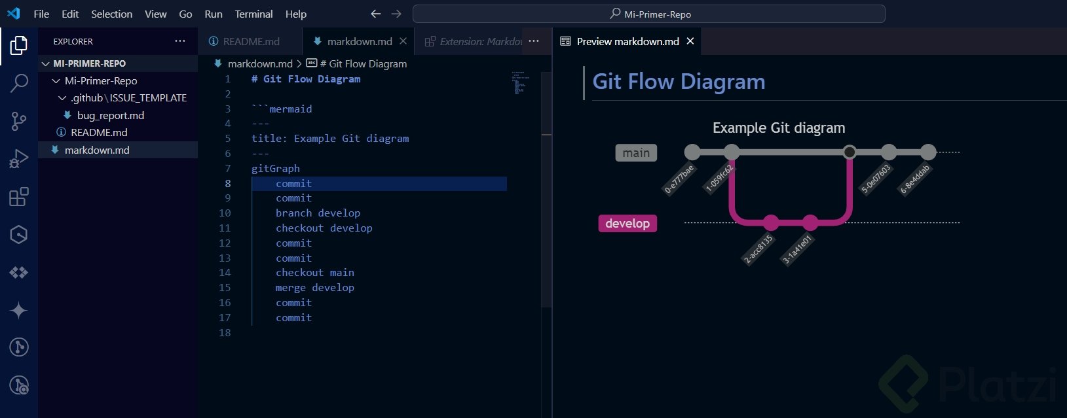Open the Explorer view in activity bar
The image size is (1067, 418).
click(x=19, y=45)
